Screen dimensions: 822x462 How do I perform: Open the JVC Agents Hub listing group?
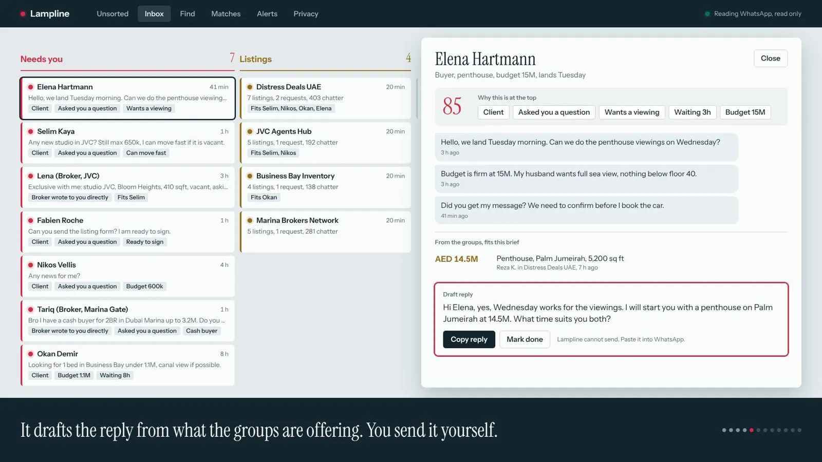326,143
